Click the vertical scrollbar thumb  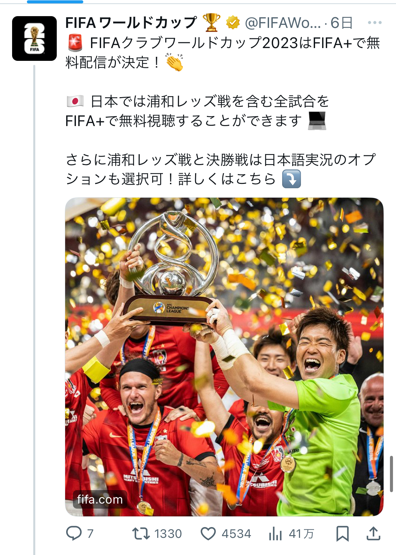(391, 474)
